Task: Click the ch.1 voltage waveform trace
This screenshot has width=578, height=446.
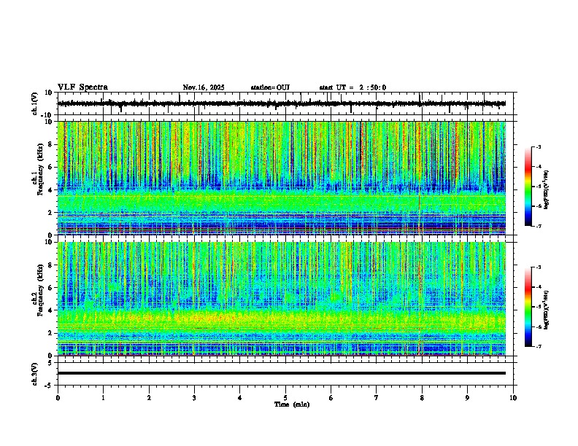Action: point(282,103)
